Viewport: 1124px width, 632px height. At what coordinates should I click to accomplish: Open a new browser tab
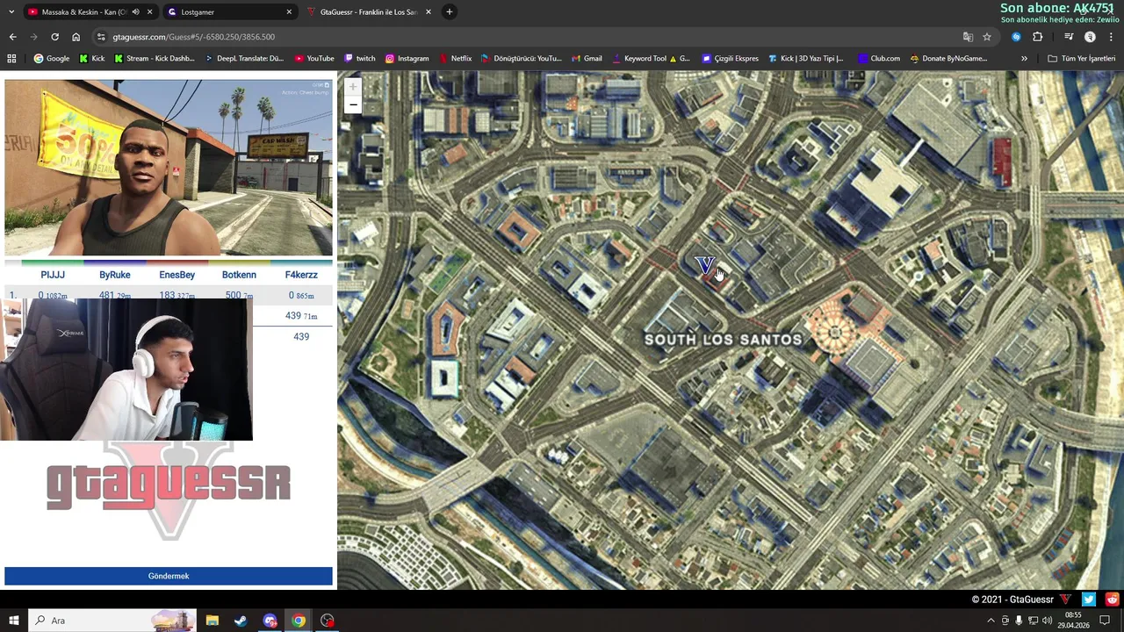tap(449, 12)
